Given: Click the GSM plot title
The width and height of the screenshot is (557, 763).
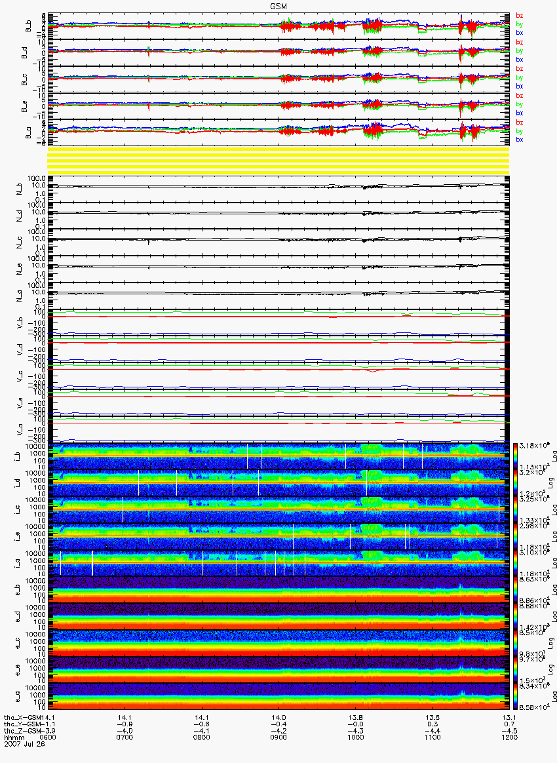Looking at the screenshot, I should [278, 6].
